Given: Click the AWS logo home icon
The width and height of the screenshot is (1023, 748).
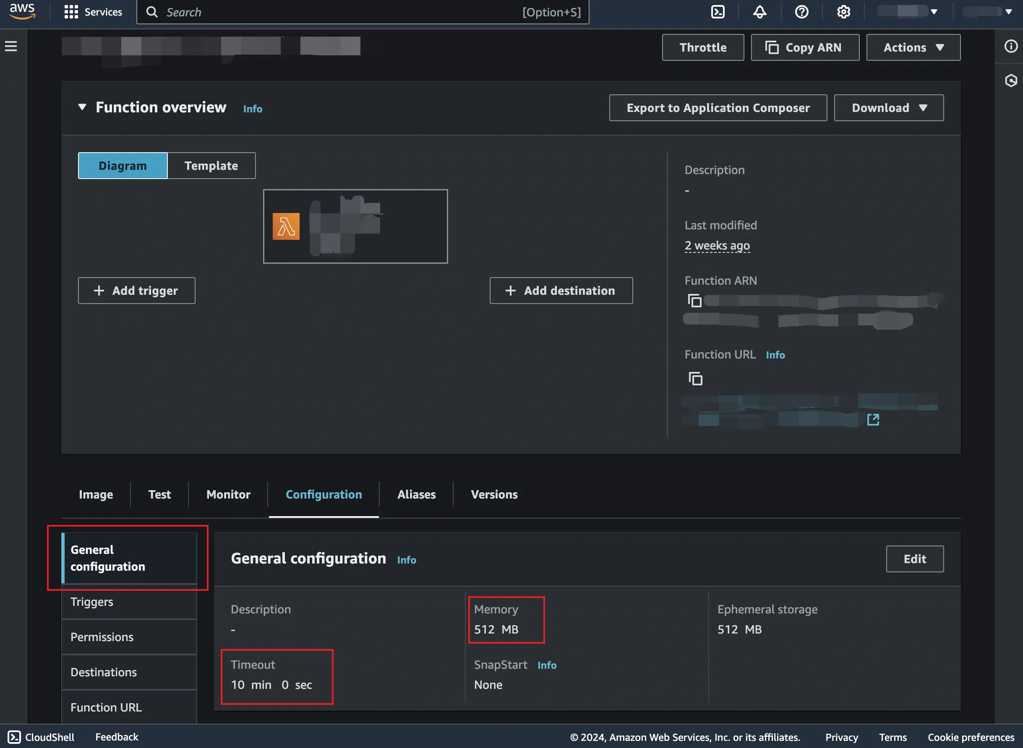Looking at the screenshot, I should tap(22, 11).
